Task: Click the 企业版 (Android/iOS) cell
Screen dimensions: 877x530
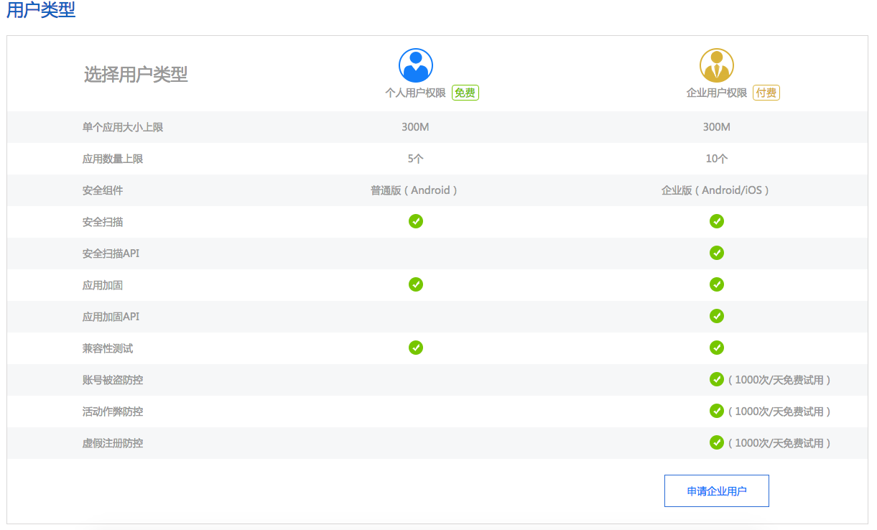Action: click(x=715, y=190)
